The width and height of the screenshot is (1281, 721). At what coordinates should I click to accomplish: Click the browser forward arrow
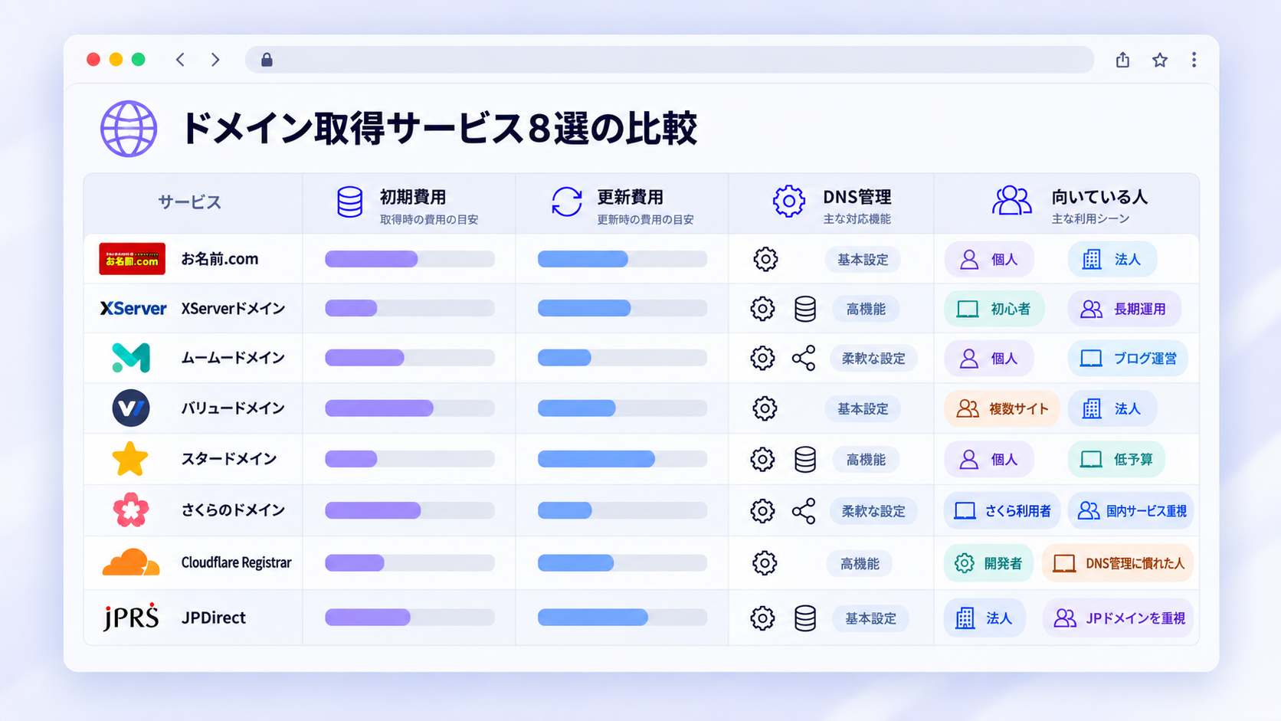tap(215, 60)
